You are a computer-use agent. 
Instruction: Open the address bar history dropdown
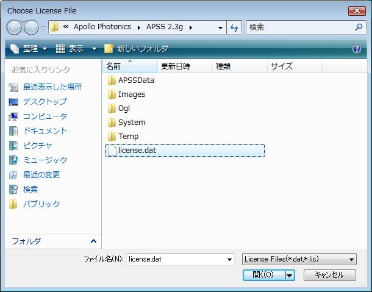click(220, 28)
